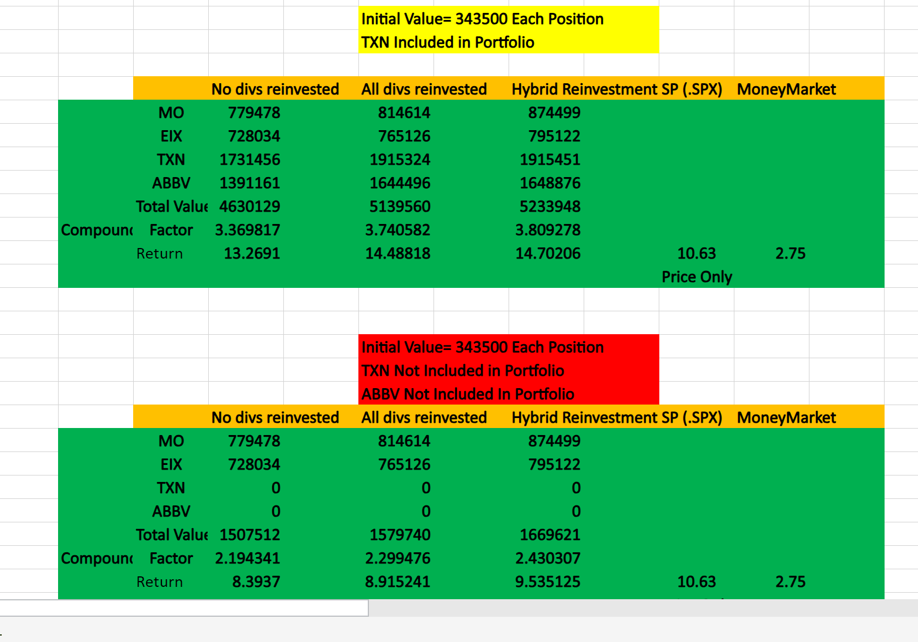Select the Total Value 1507512 cell
This screenshot has width=918, height=642.
tap(249, 535)
